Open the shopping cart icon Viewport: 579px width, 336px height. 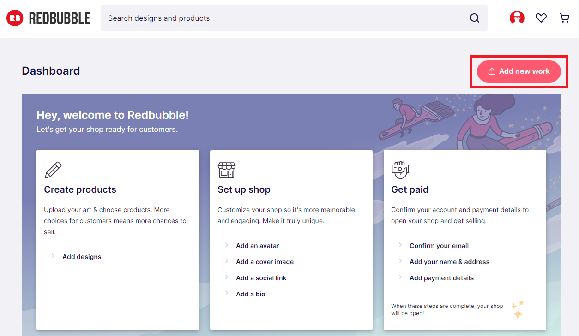coord(564,18)
